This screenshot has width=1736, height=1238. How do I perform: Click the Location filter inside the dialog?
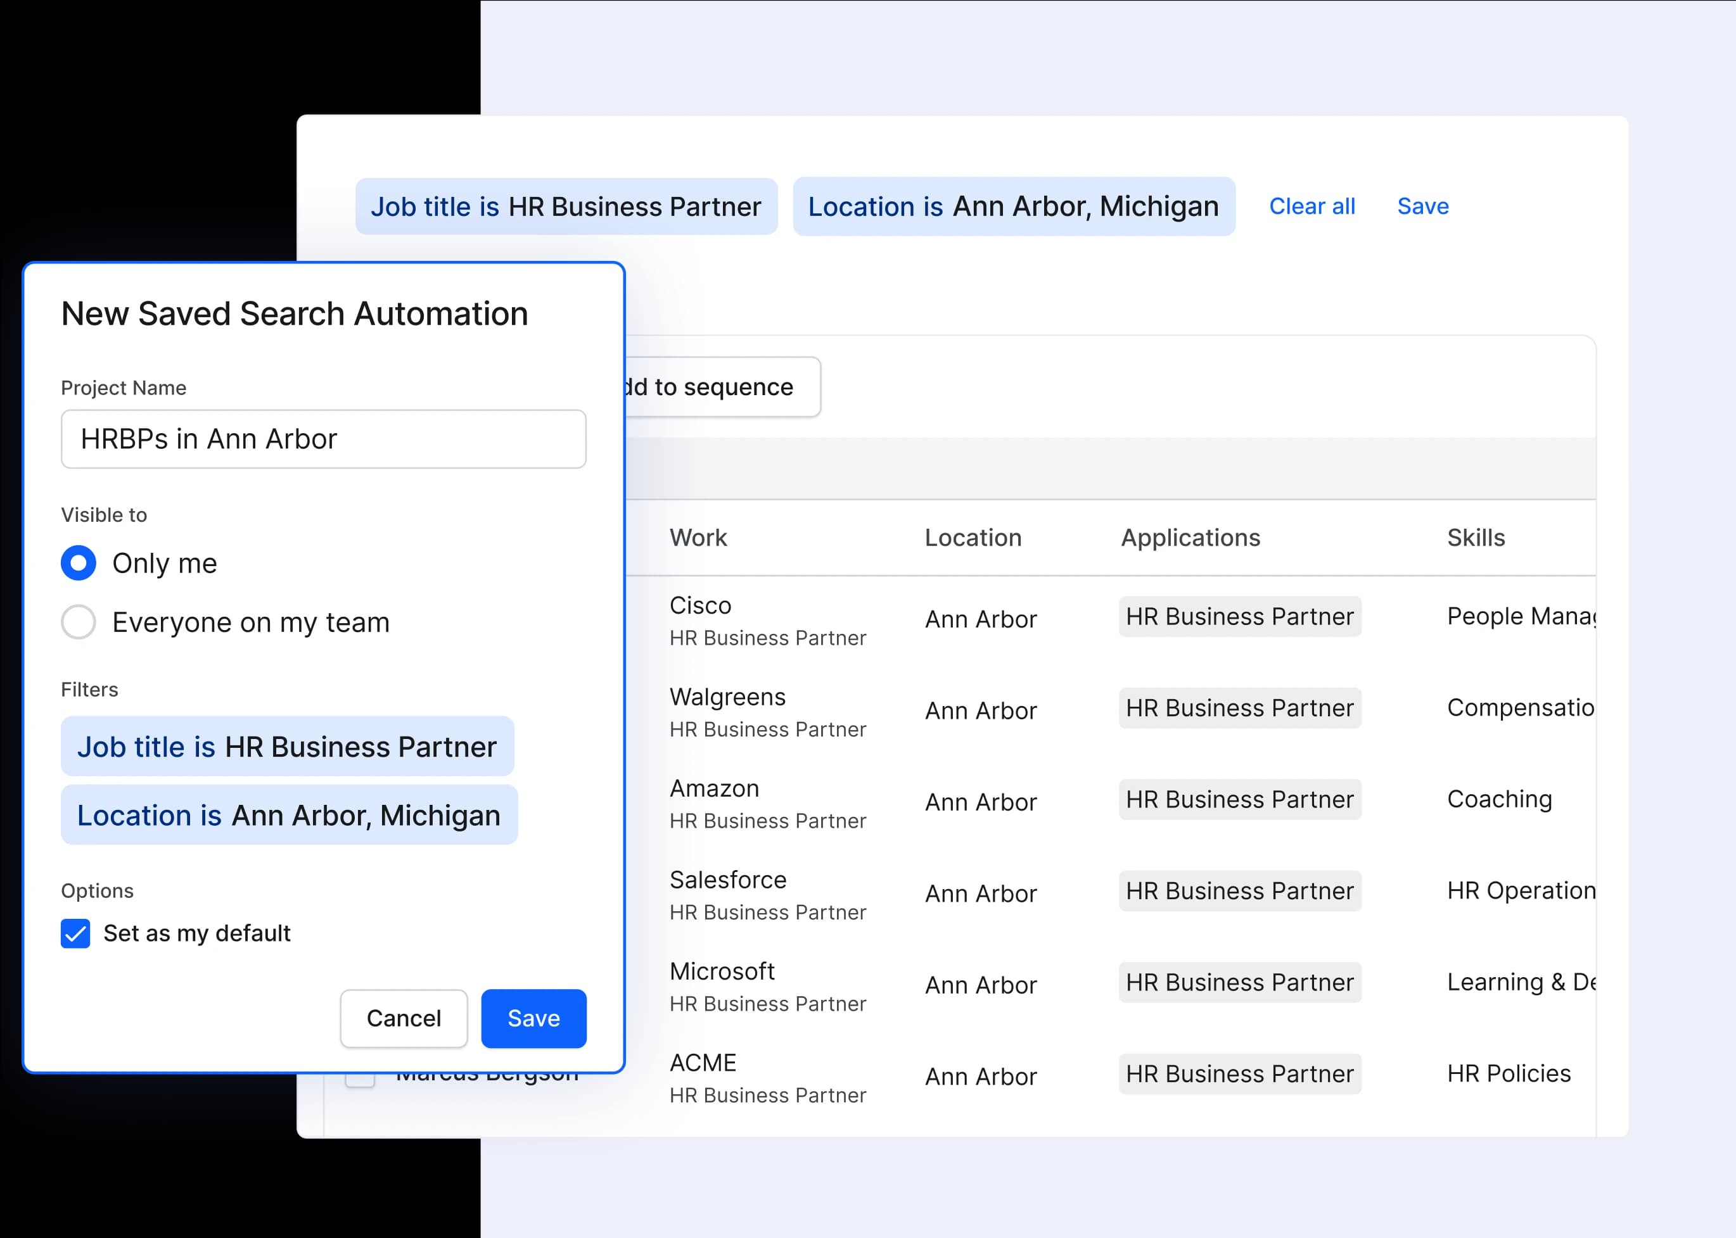point(288,814)
